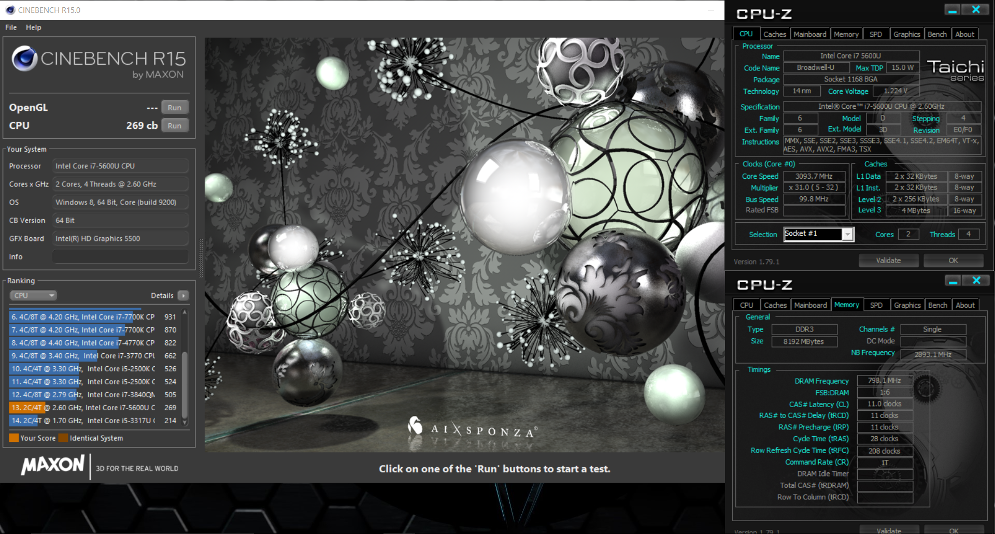995x534 pixels.
Task: Minimize the top CPU-Z window
Action: tap(953, 9)
